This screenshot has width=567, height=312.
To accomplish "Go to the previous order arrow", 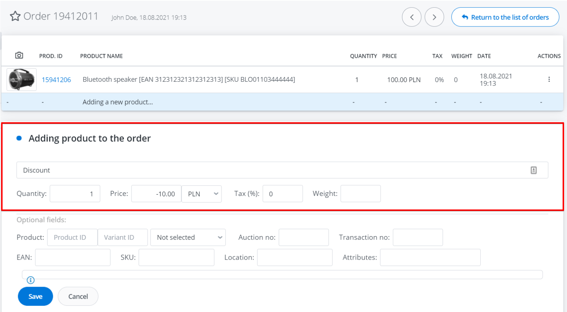I will click(x=412, y=17).
